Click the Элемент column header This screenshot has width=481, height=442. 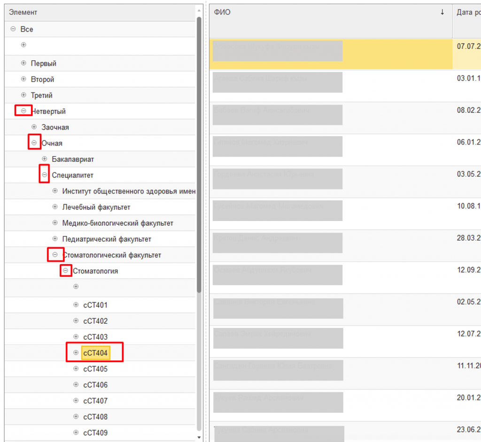coord(94,12)
